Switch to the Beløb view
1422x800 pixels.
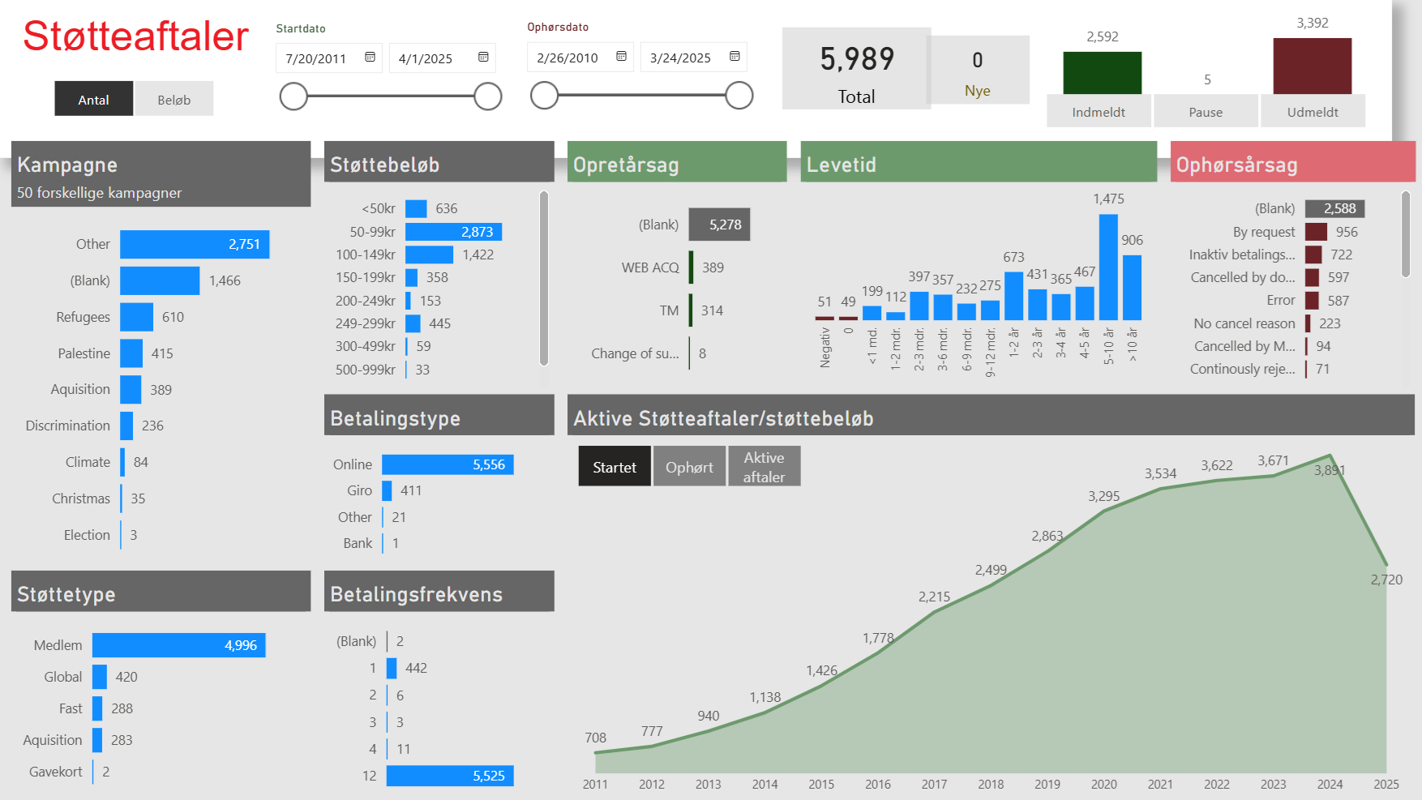point(173,98)
